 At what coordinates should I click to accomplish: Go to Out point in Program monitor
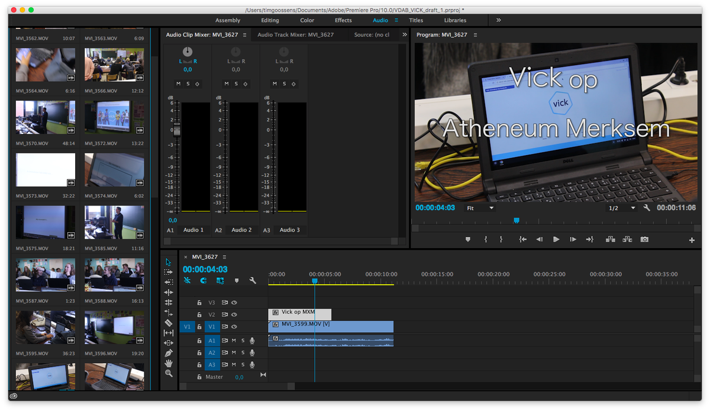(x=589, y=239)
